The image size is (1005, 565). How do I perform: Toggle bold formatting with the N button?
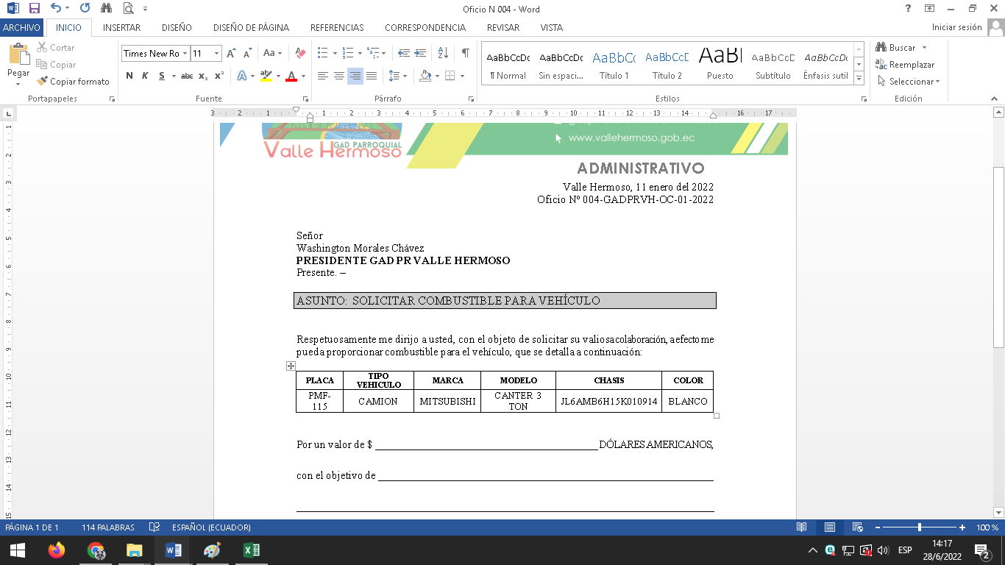pyautogui.click(x=129, y=76)
